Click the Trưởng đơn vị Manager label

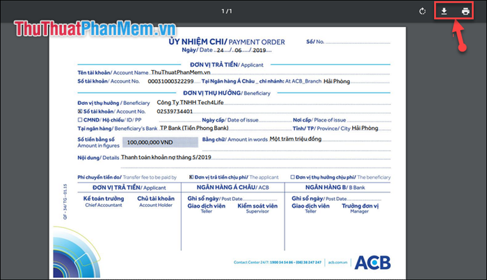[x=360, y=208]
